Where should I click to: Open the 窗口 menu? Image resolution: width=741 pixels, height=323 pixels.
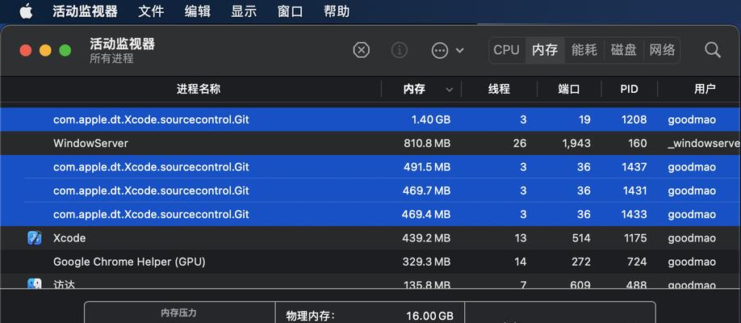click(290, 11)
